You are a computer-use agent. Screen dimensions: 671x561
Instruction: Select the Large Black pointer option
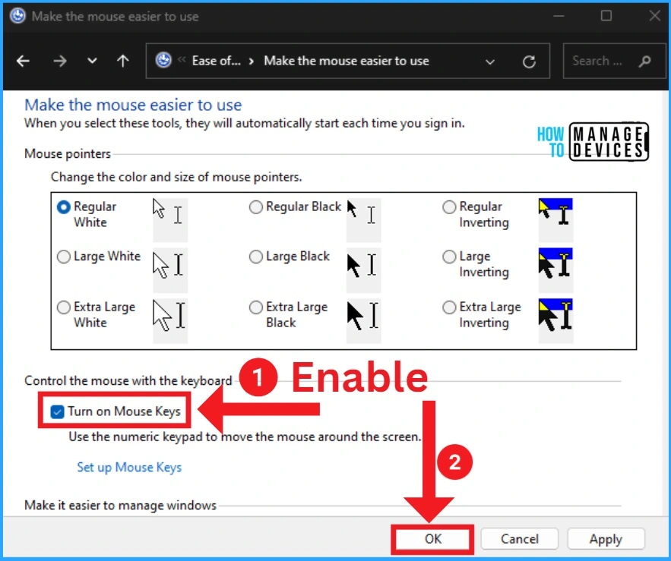255,257
